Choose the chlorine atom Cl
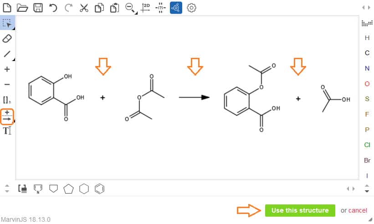374x224 pixels. [367, 145]
